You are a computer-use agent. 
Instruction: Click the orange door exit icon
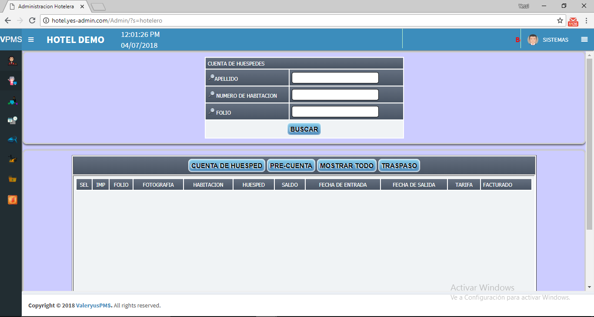(12, 200)
